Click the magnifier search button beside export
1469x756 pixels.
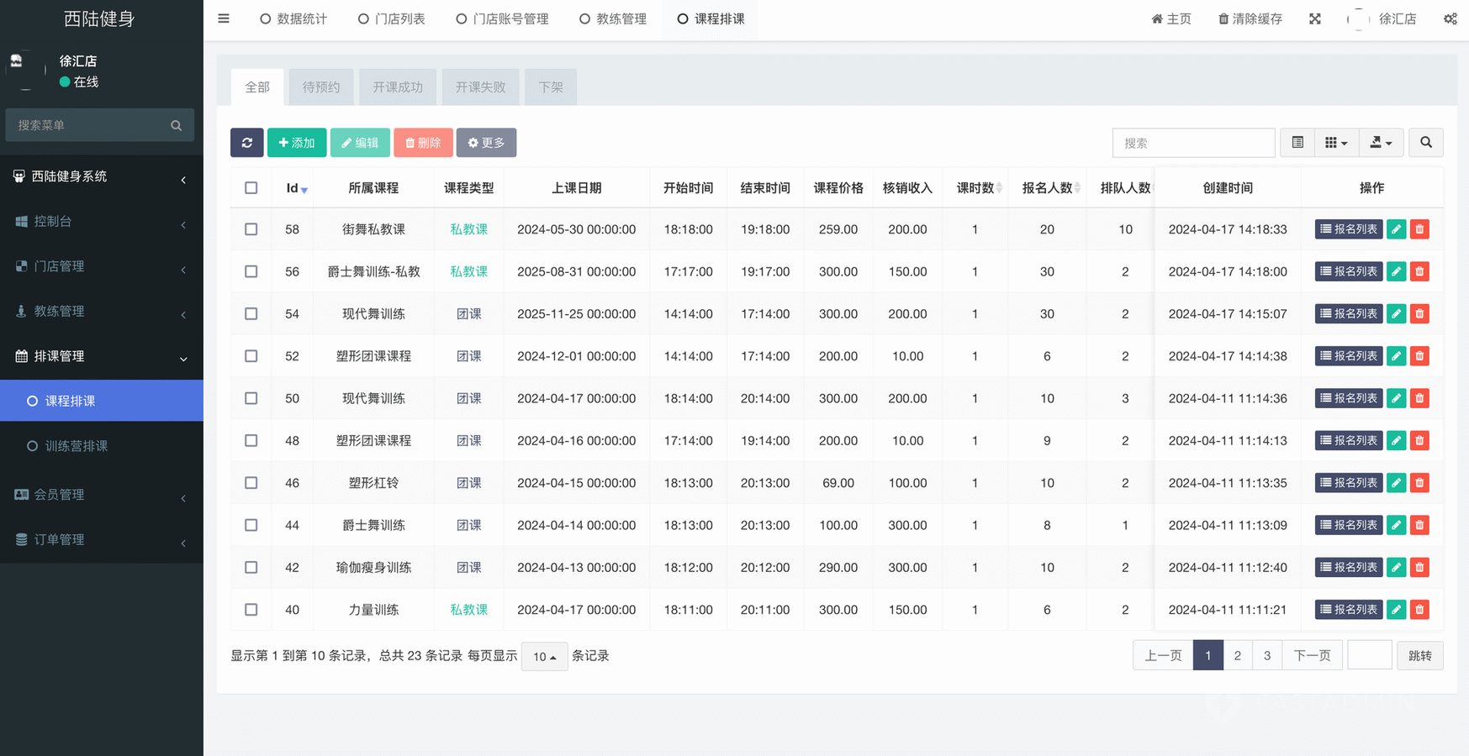tap(1425, 143)
